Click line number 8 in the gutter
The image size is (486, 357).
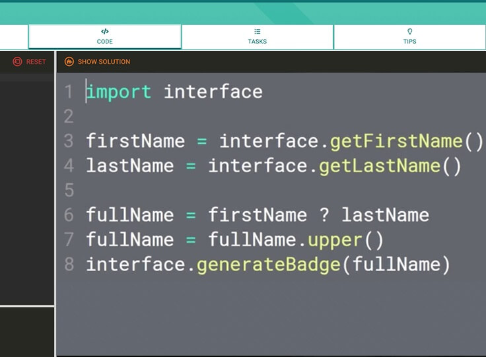pos(69,264)
